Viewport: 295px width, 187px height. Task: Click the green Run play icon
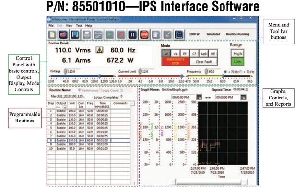109,35
